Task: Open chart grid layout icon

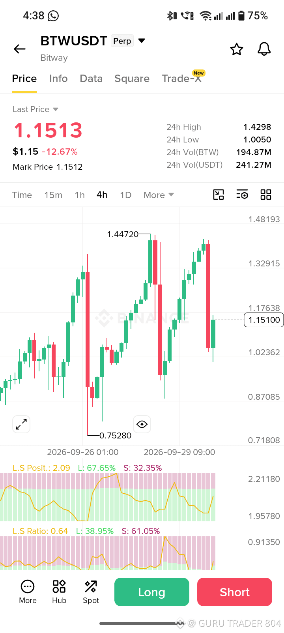Action: pyautogui.click(x=266, y=195)
